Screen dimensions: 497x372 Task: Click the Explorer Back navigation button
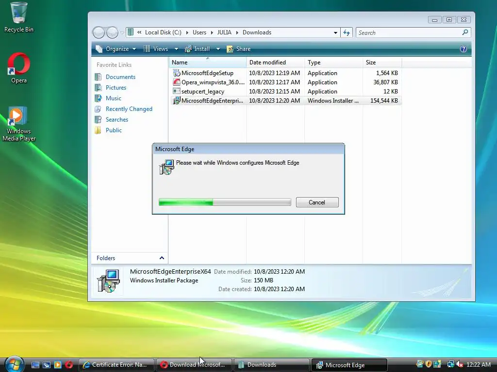[99, 32]
